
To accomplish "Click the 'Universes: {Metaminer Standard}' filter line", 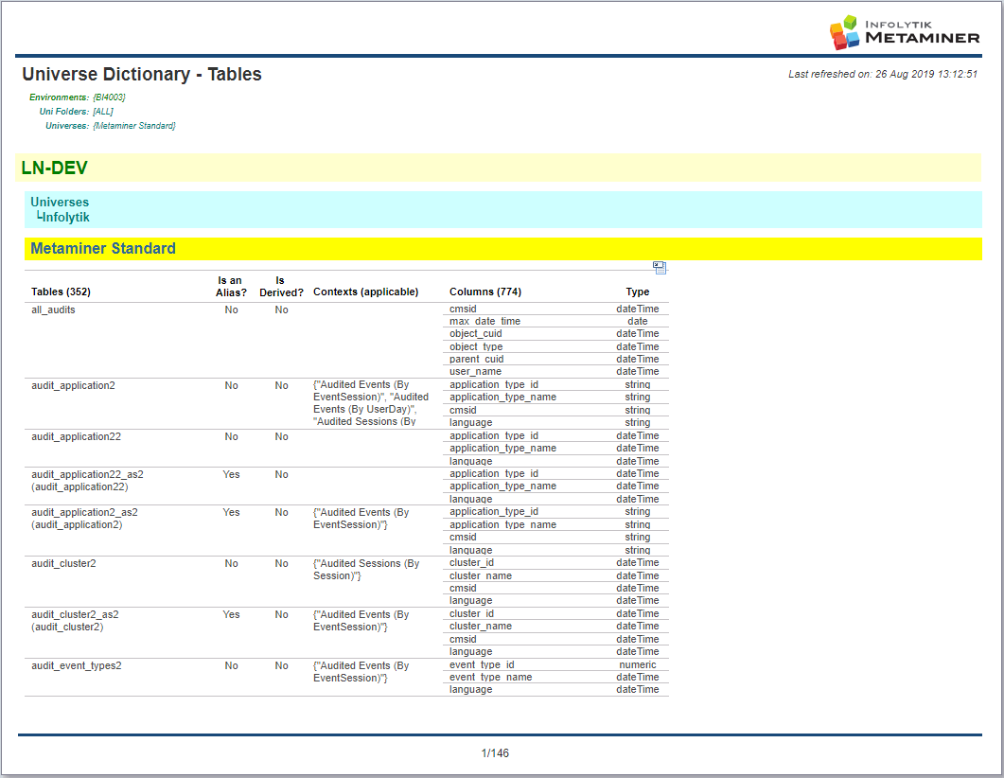I will [110, 126].
